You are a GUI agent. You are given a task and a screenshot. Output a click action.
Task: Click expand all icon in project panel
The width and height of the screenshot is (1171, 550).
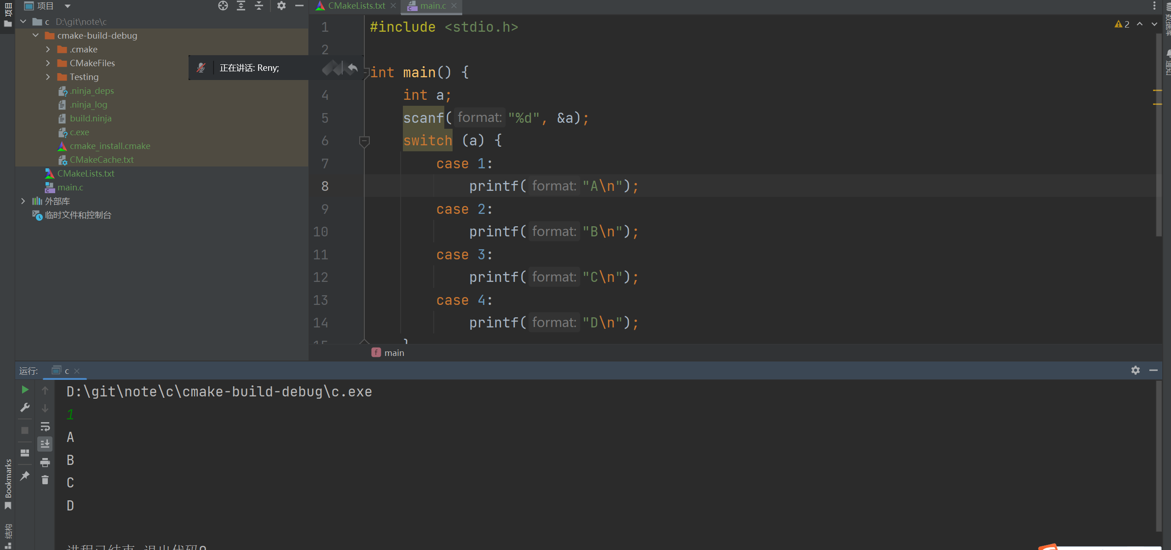(241, 6)
